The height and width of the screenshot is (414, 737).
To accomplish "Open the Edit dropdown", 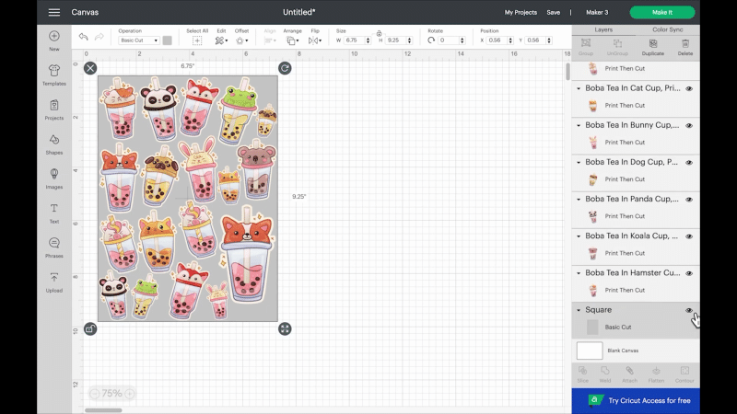I will click(221, 40).
